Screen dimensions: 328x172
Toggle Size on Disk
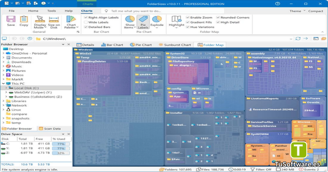coord(54,22)
